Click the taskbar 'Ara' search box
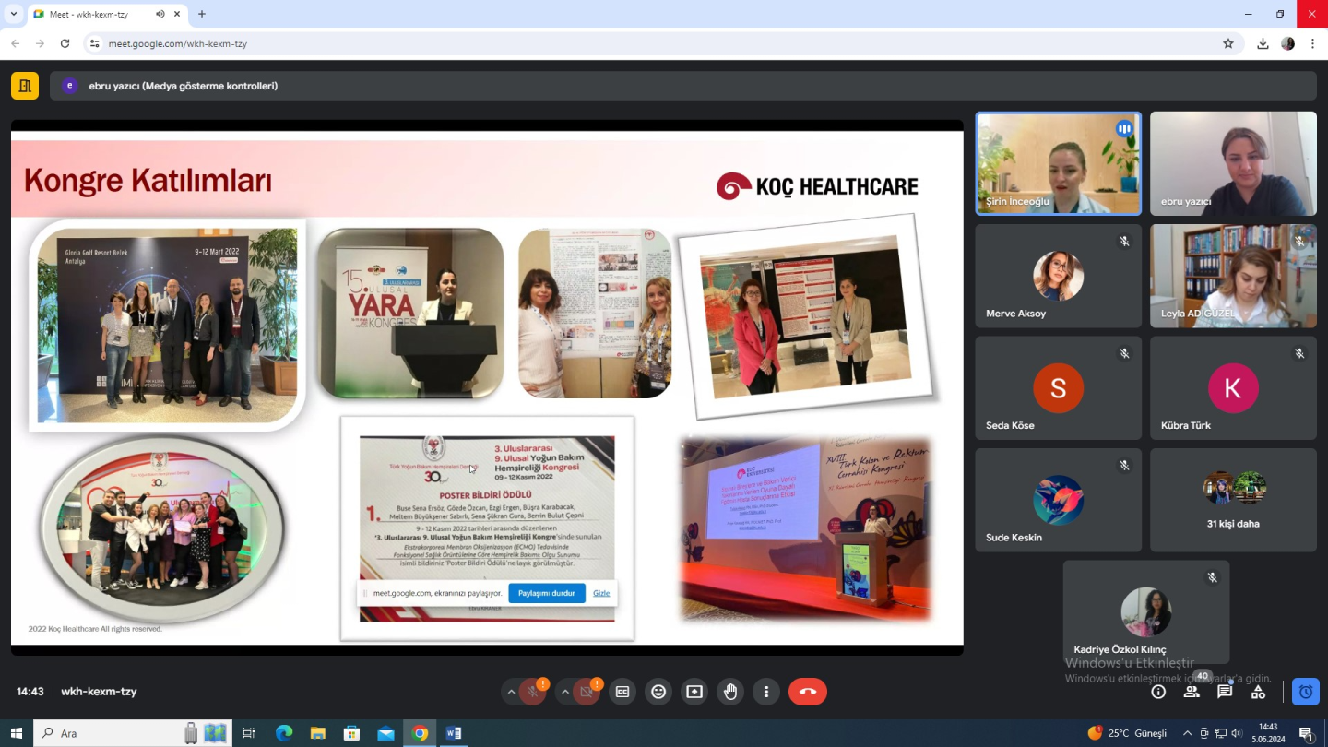This screenshot has height=747, width=1328. 131,733
